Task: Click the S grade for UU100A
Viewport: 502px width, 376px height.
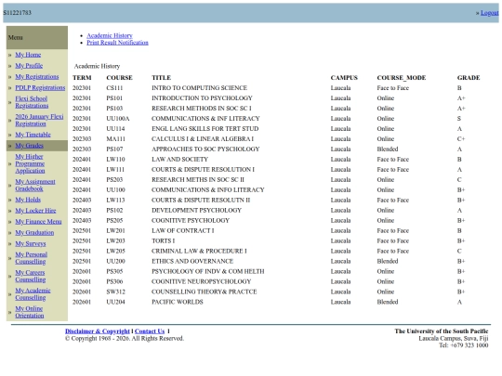Action: coord(459,119)
